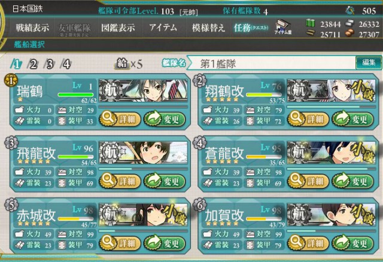
Task: Open the 図鑑表示 menu
Action: click(118, 28)
